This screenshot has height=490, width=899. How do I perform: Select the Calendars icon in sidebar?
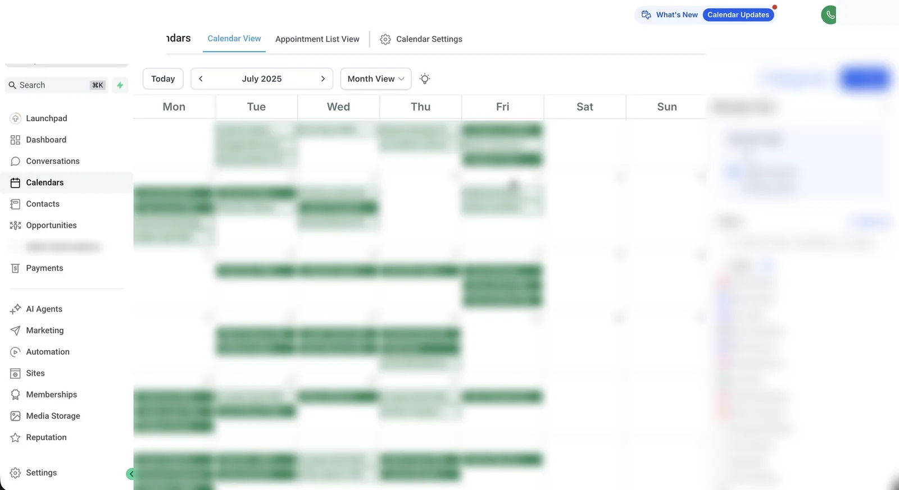(x=15, y=182)
